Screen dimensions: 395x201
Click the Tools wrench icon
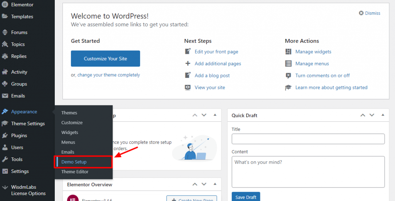[5, 159]
